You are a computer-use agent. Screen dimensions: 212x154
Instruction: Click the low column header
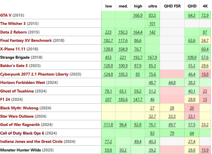pos(109,6)
